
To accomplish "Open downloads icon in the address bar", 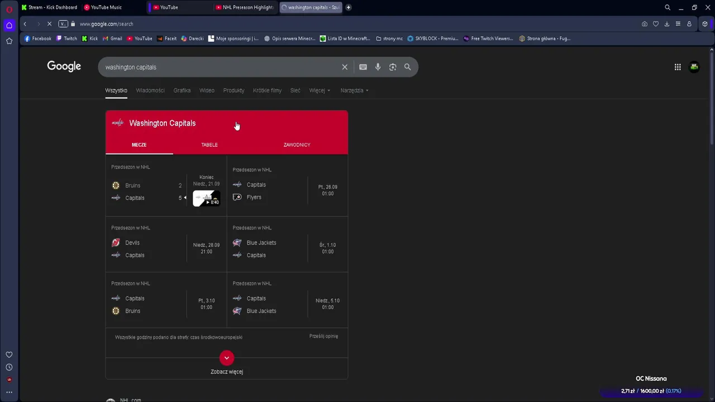I will [667, 24].
